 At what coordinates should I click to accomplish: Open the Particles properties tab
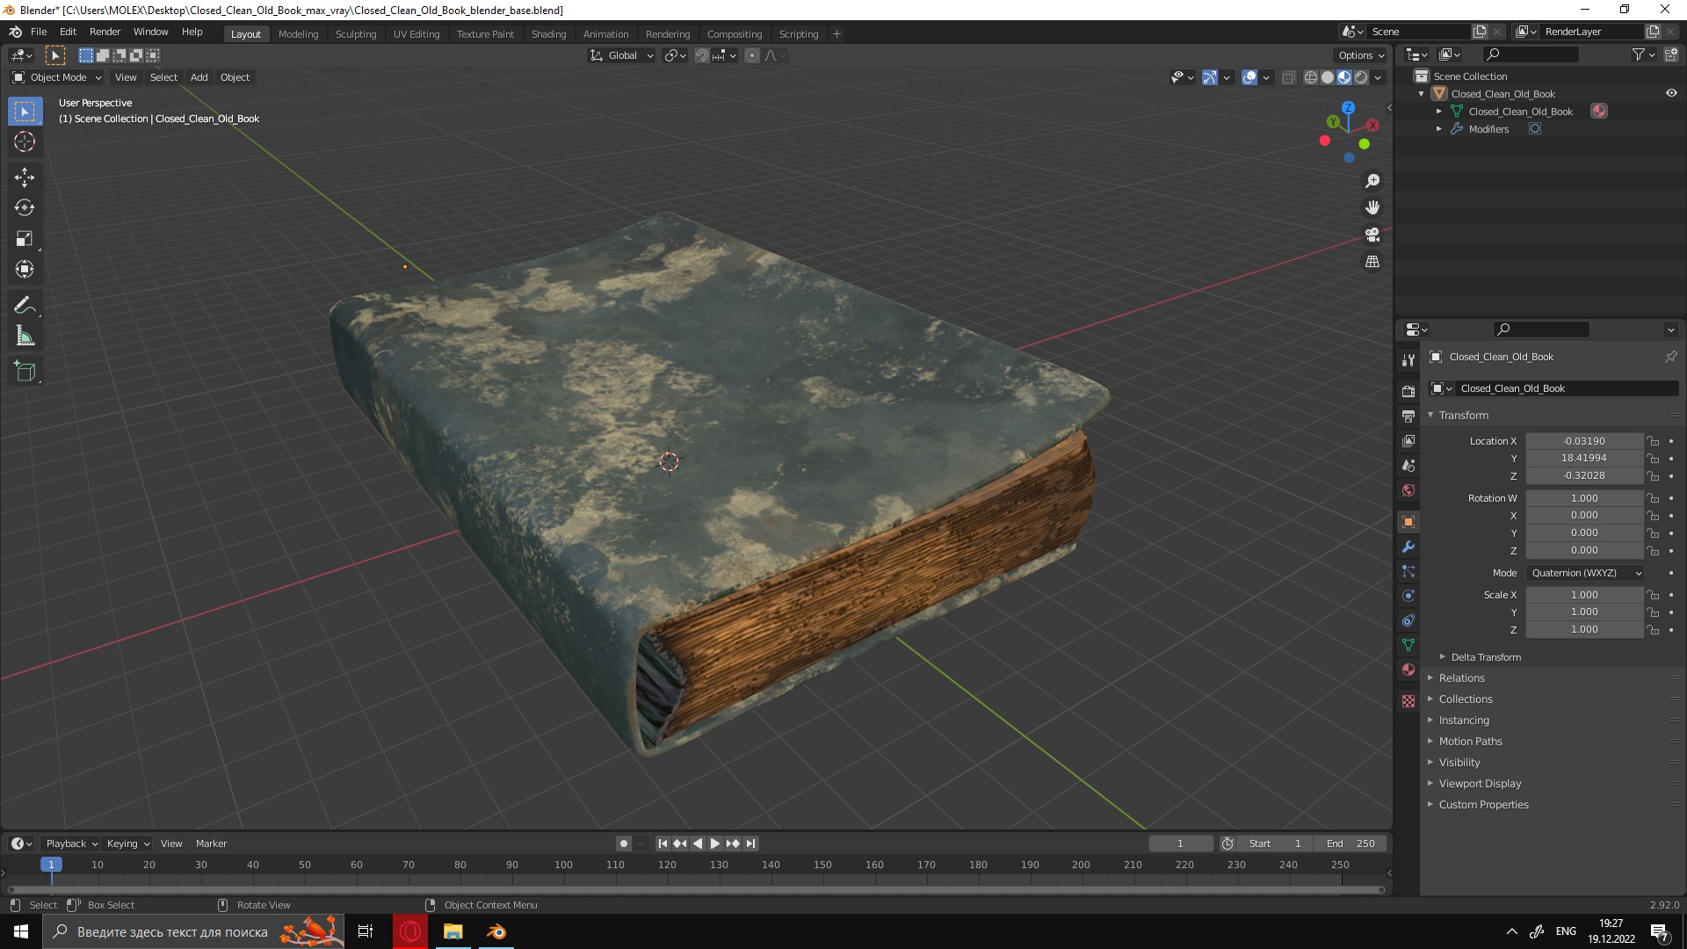pos(1408,571)
